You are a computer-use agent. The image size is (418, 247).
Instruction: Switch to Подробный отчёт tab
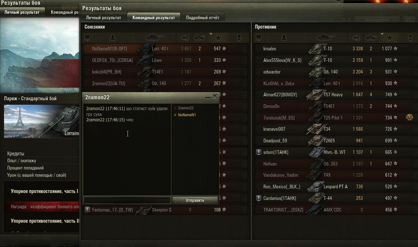(x=202, y=18)
